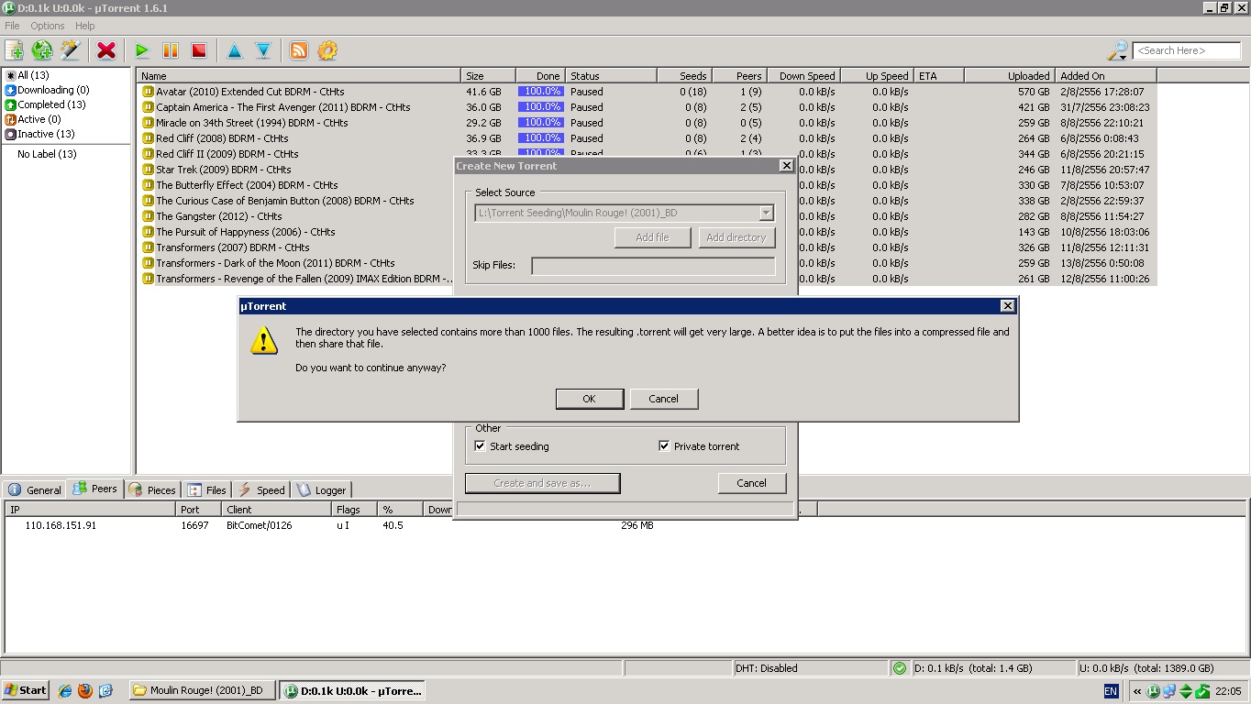Open Preferences with the gear icon
Image resolution: width=1251 pixels, height=704 pixels.
click(x=327, y=50)
